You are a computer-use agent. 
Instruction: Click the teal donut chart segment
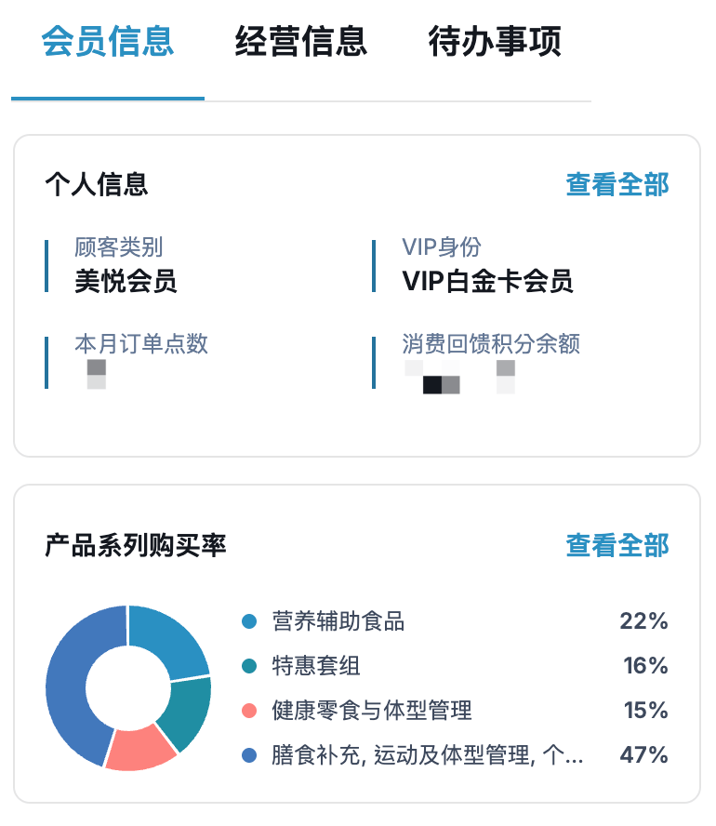click(187, 713)
